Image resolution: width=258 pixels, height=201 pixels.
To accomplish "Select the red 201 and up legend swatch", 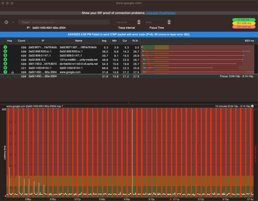I will tap(244, 27).
